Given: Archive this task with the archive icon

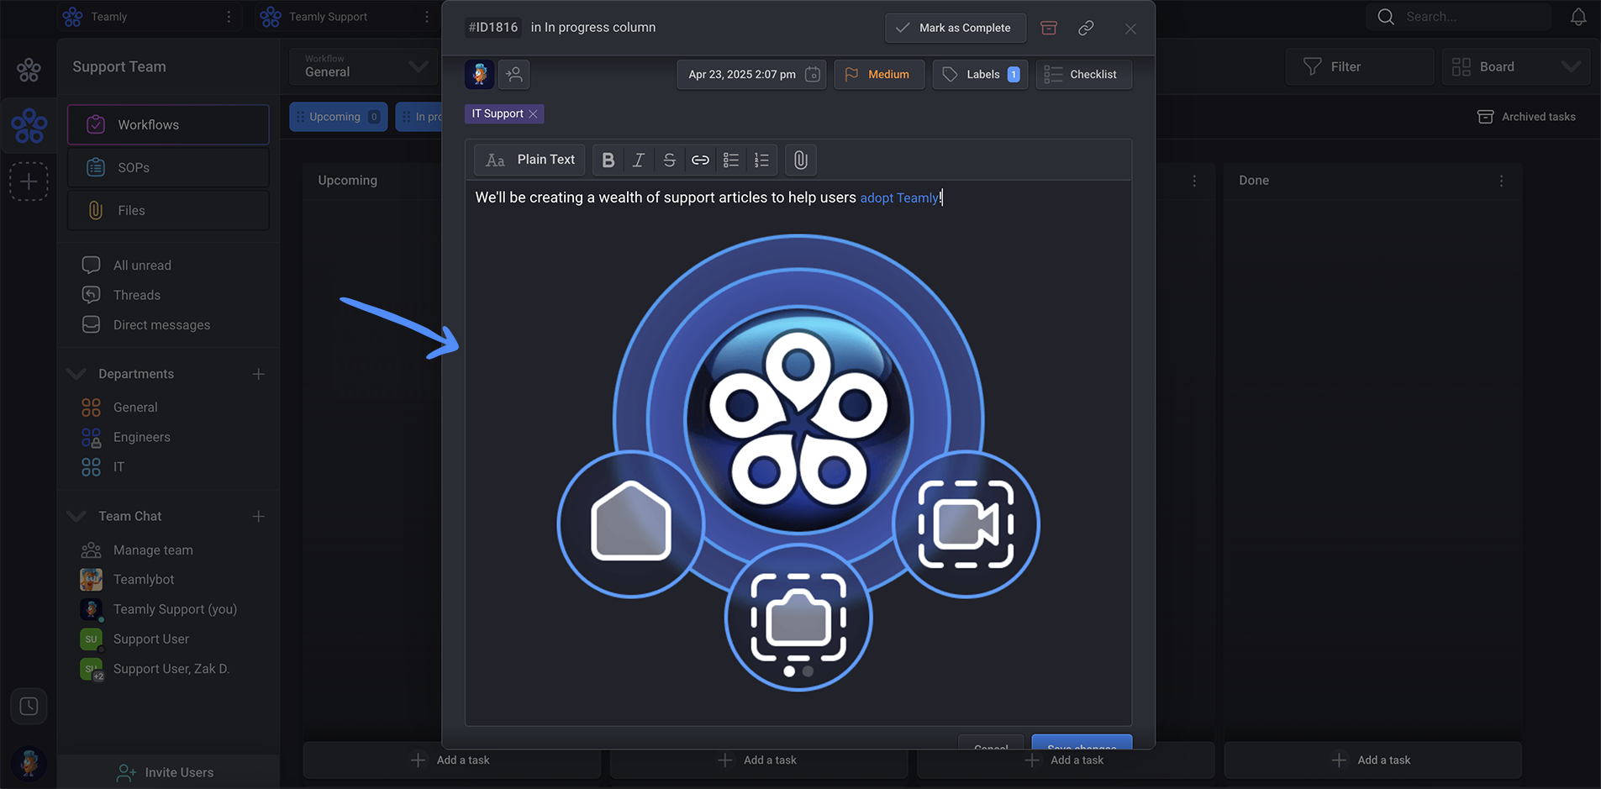Looking at the screenshot, I should [x=1049, y=28].
